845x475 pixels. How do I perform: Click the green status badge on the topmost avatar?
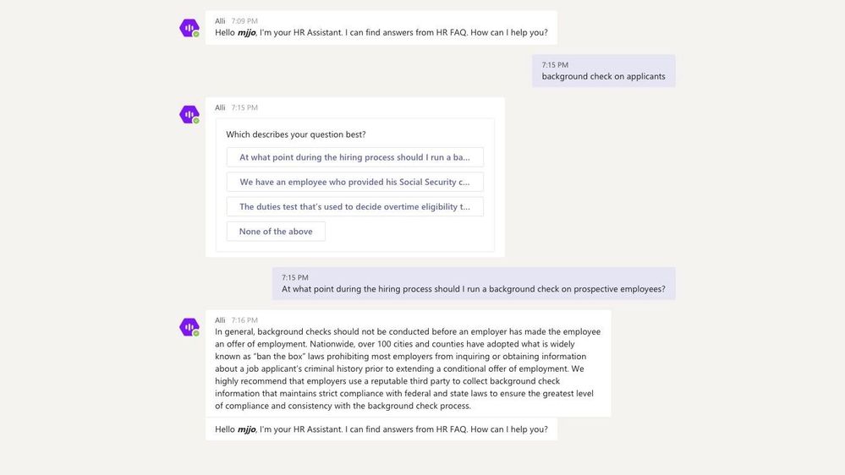(196, 34)
